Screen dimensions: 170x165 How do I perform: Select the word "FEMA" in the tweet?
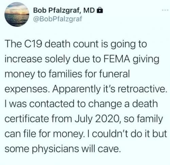117,59
